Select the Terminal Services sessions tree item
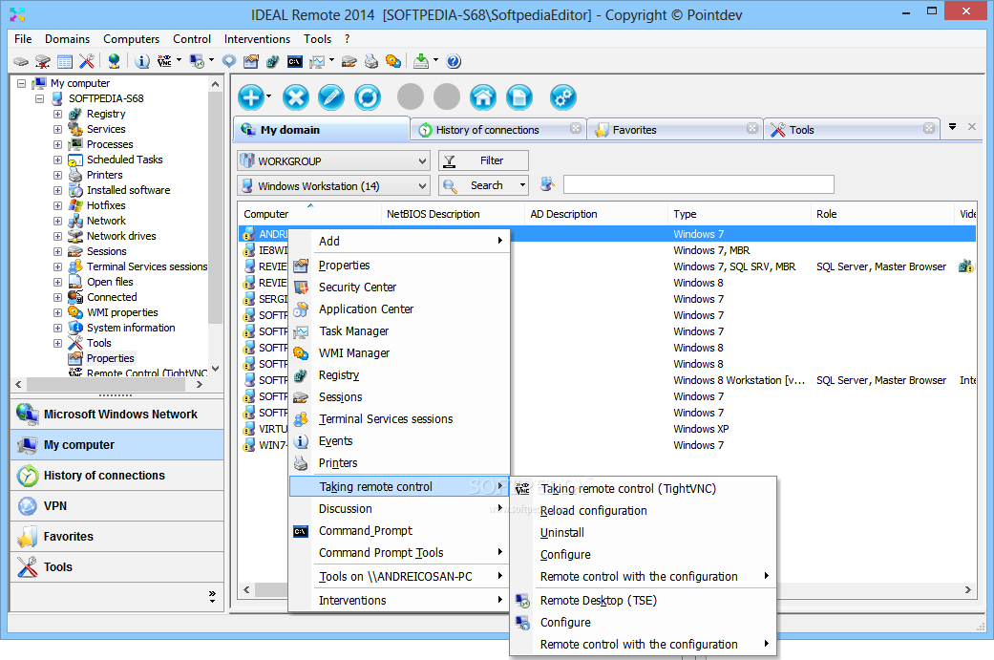The width and height of the screenshot is (994, 660). (x=147, y=266)
